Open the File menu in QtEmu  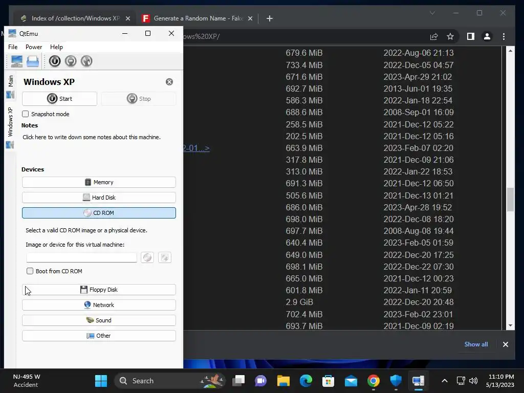pyautogui.click(x=13, y=47)
